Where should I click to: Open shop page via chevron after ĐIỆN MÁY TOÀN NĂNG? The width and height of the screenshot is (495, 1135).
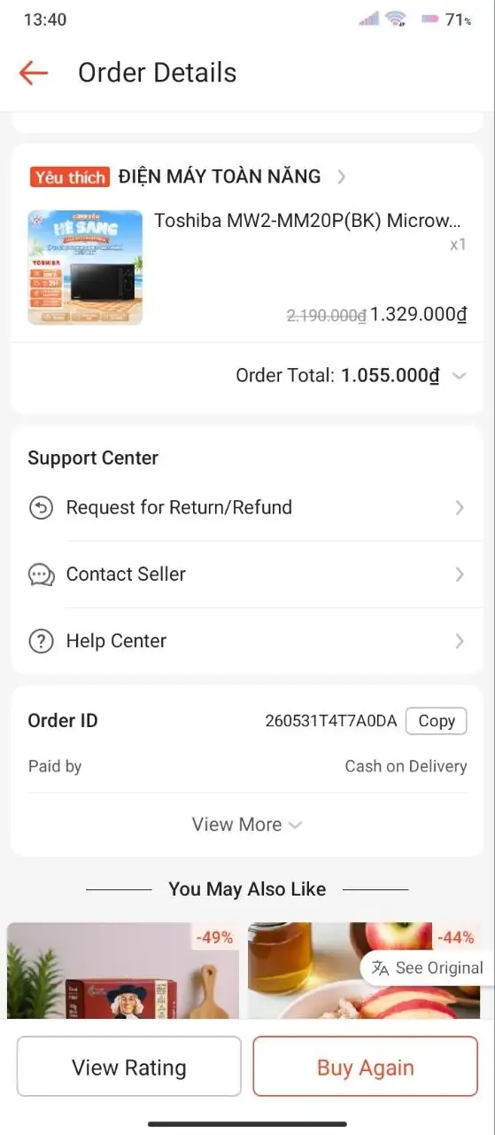[x=342, y=176]
